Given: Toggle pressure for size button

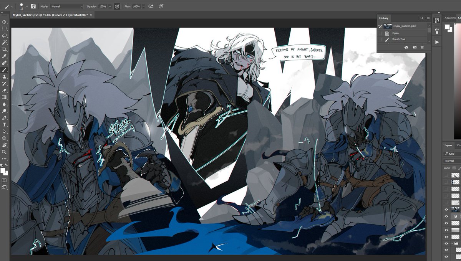Looking at the screenshot, I should pos(161,7).
